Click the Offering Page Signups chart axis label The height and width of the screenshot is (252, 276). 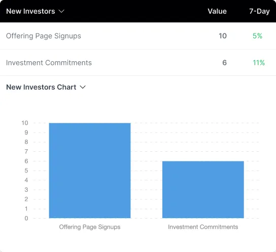coord(90,227)
